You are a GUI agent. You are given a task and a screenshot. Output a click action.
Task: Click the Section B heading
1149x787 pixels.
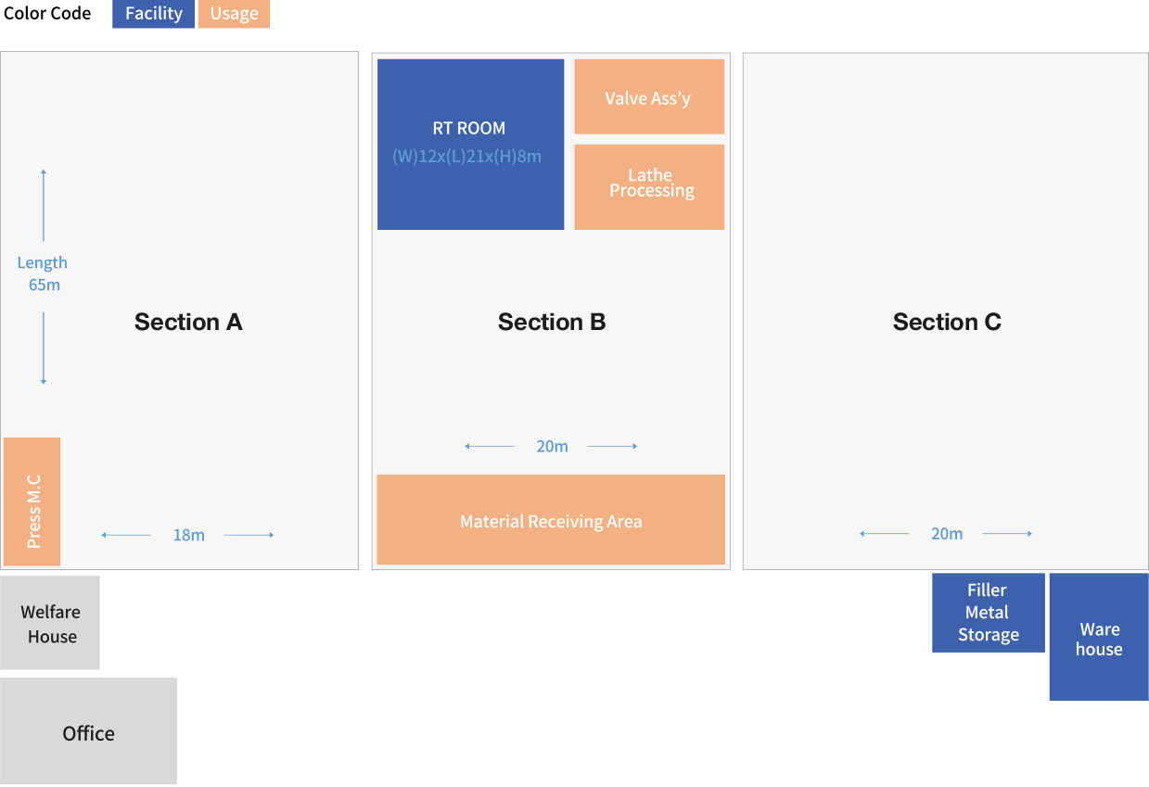pos(552,322)
